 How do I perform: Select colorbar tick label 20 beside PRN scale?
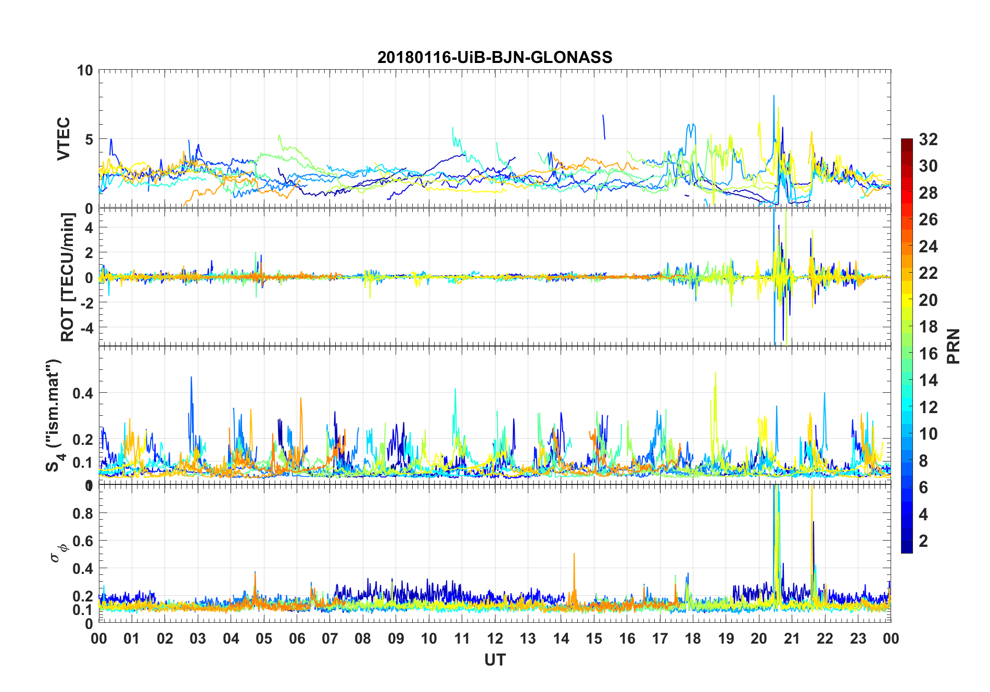tap(928, 300)
